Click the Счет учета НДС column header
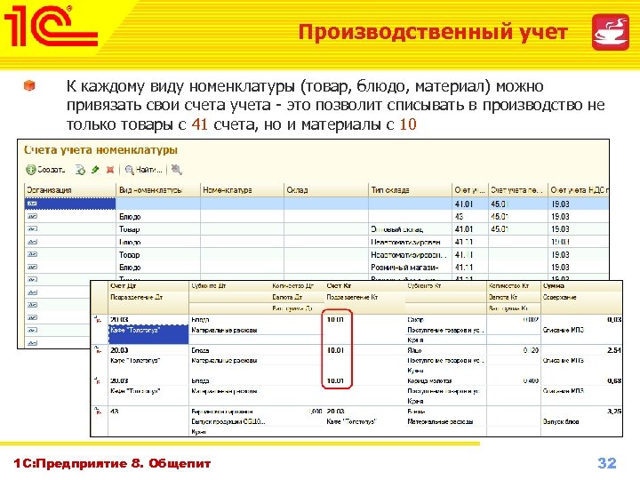640x480 pixels. (579, 190)
